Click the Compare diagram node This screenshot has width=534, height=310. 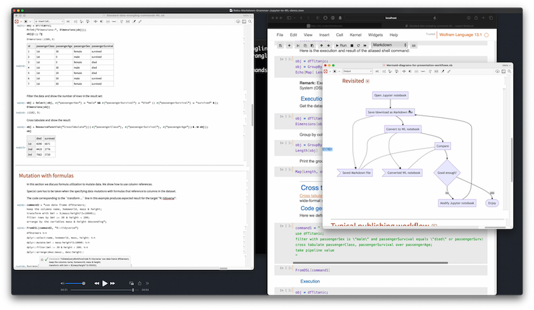pos(443,146)
